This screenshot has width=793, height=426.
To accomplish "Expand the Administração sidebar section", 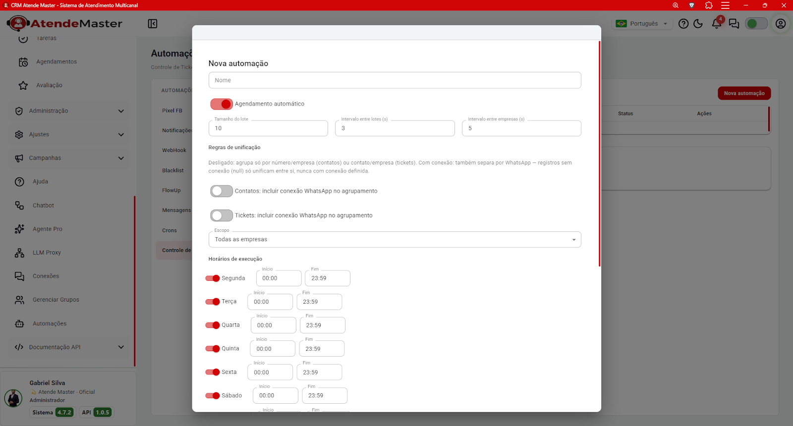I will (x=69, y=111).
